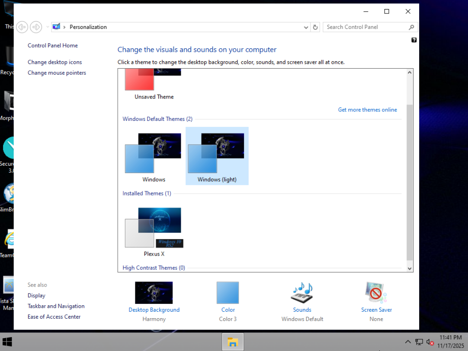Open the network tray icon

pyautogui.click(x=419, y=342)
